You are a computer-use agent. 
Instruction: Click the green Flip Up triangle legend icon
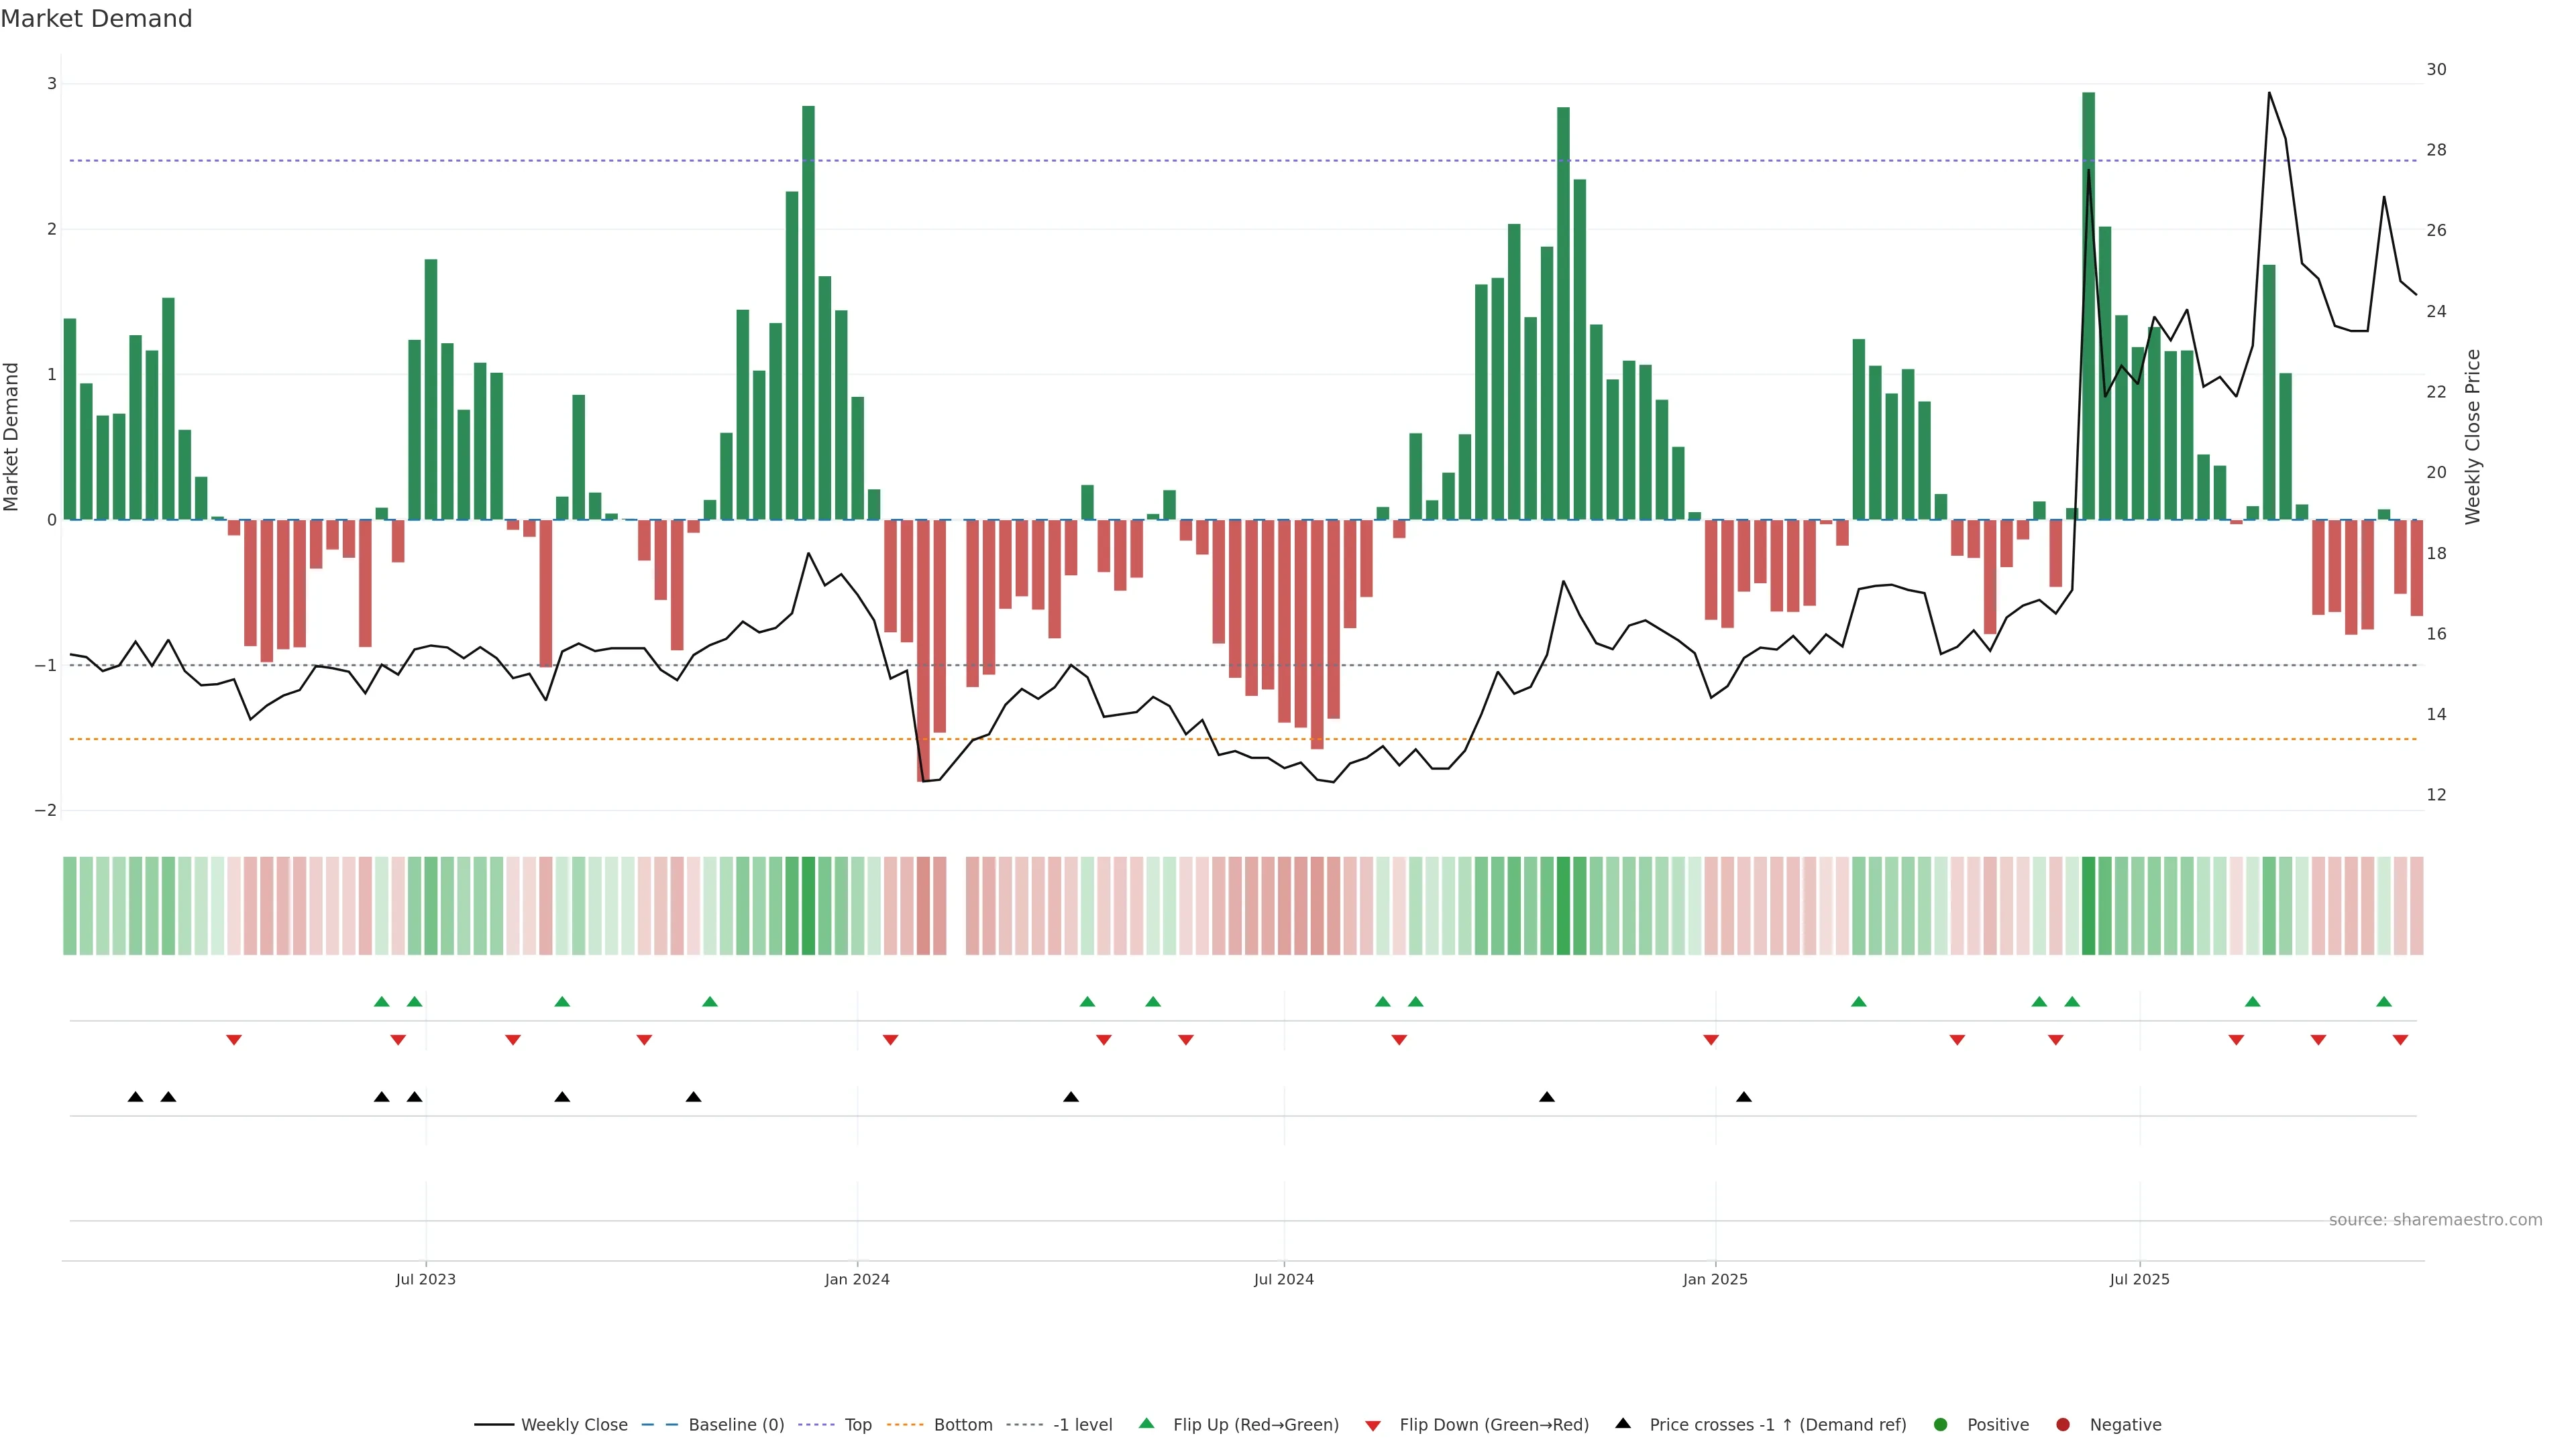[1147, 1423]
